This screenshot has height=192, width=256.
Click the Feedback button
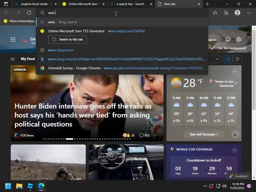pyautogui.click(x=238, y=176)
